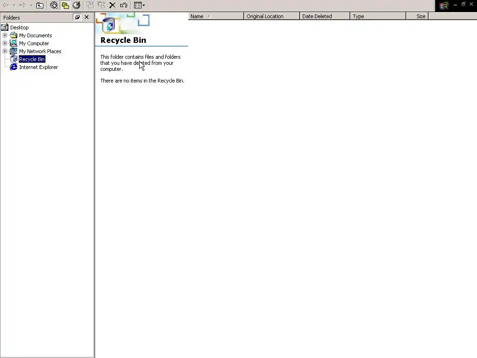This screenshot has width=477, height=358.
Task: Expand the My Documents tree node
Action: tap(5, 35)
